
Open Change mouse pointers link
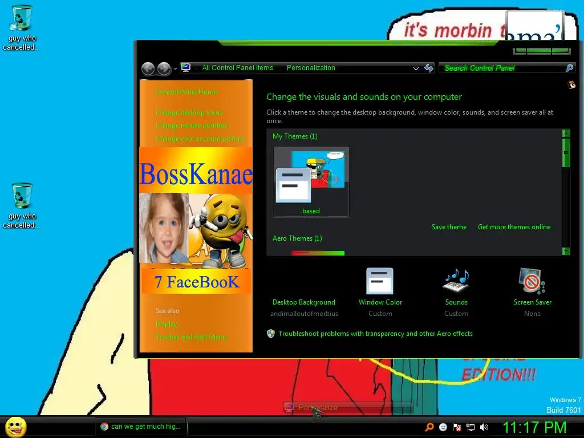192,125
